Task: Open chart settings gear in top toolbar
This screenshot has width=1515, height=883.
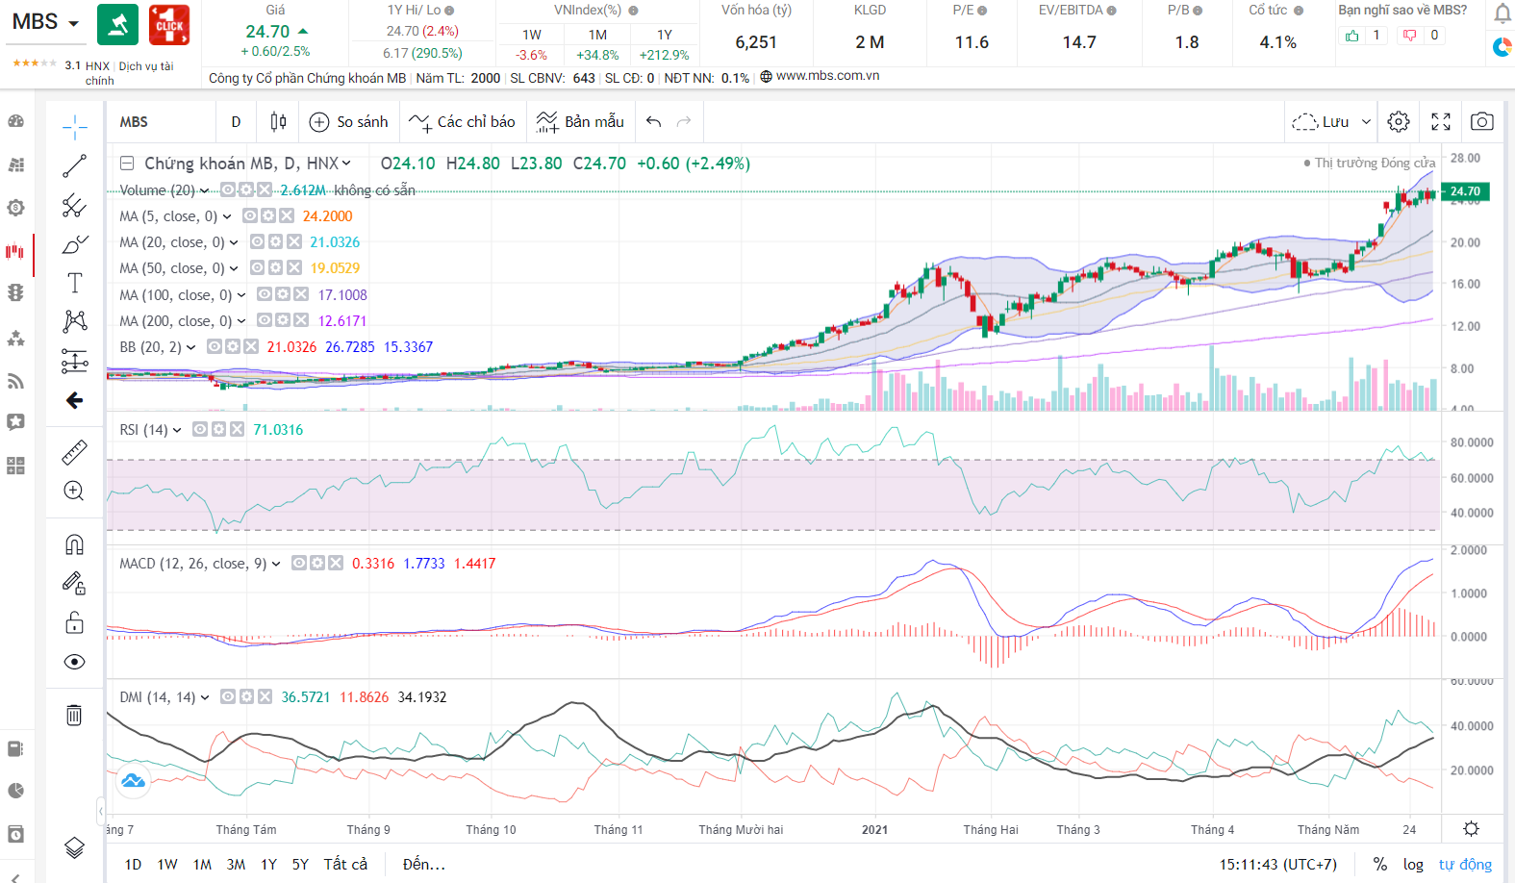Action: tap(1399, 121)
